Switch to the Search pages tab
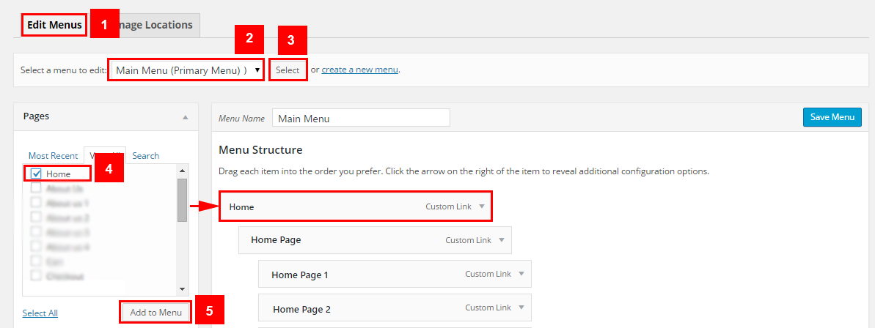Viewport: 875px width, 328px height. pyautogui.click(x=146, y=155)
